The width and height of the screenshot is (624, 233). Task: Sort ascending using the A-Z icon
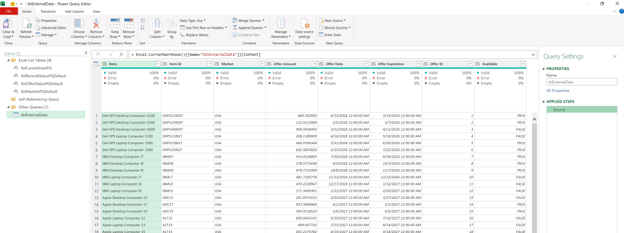pyautogui.click(x=143, y=20)
